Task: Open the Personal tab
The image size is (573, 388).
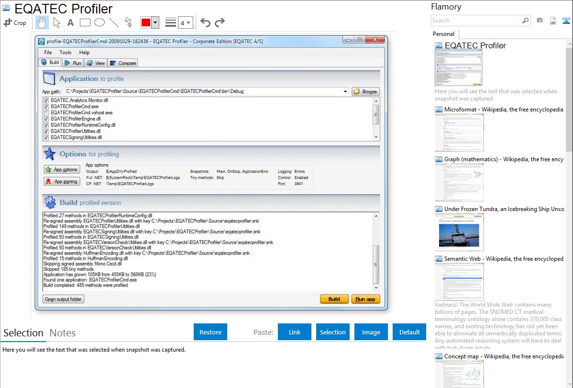Action: tap(444, 34)
